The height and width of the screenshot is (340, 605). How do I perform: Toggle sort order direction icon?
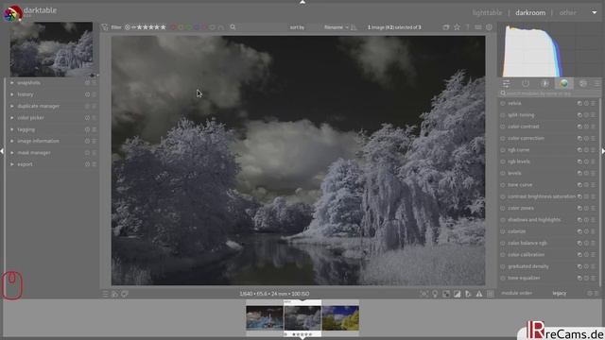pyautogui.click(x=354, y=27)
